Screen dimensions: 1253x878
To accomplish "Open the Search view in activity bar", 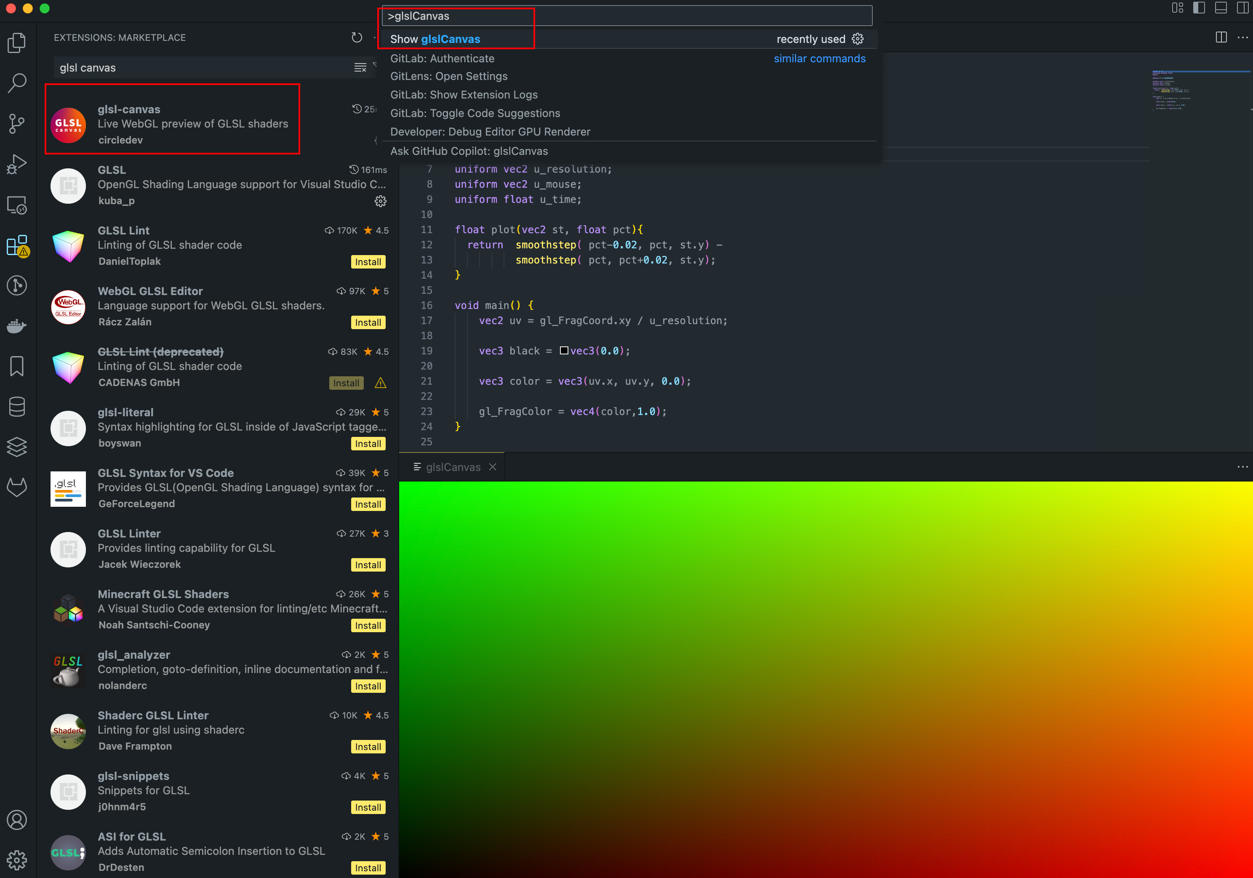I will pyautogui.click(x=17, y=83).
